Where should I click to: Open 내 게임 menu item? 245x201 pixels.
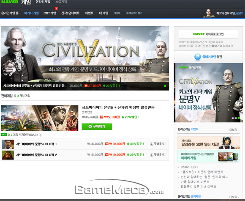click(103, 13)
